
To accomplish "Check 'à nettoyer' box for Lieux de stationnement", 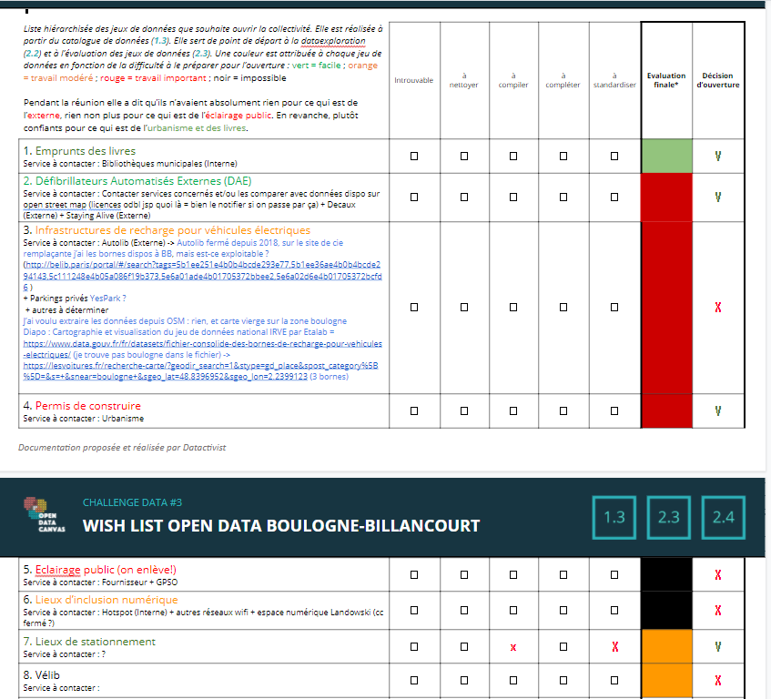I will tap(464, 647).
